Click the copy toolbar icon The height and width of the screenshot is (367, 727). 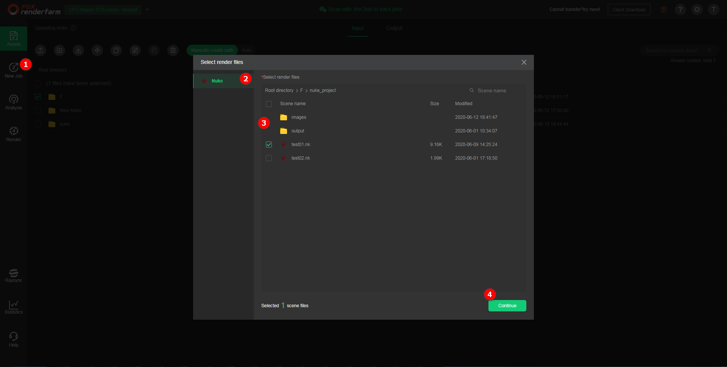(x=116, y=50)
